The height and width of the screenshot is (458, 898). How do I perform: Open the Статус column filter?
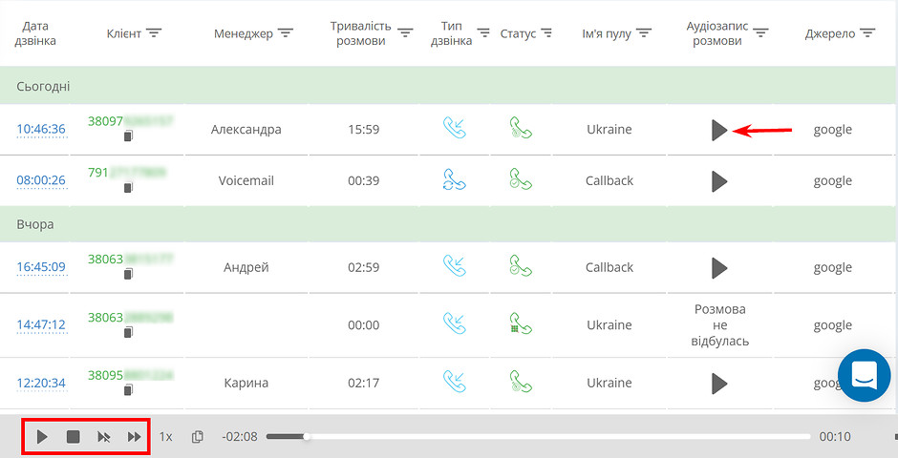(547, 33)
